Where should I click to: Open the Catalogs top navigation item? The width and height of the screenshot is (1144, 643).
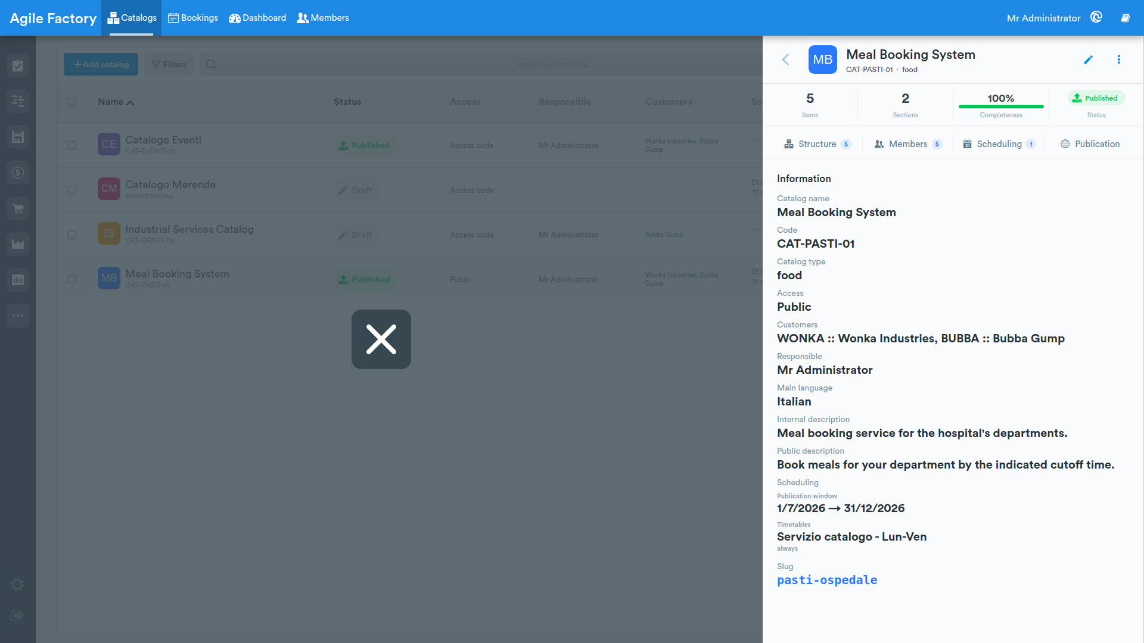(x=132, y=18)
